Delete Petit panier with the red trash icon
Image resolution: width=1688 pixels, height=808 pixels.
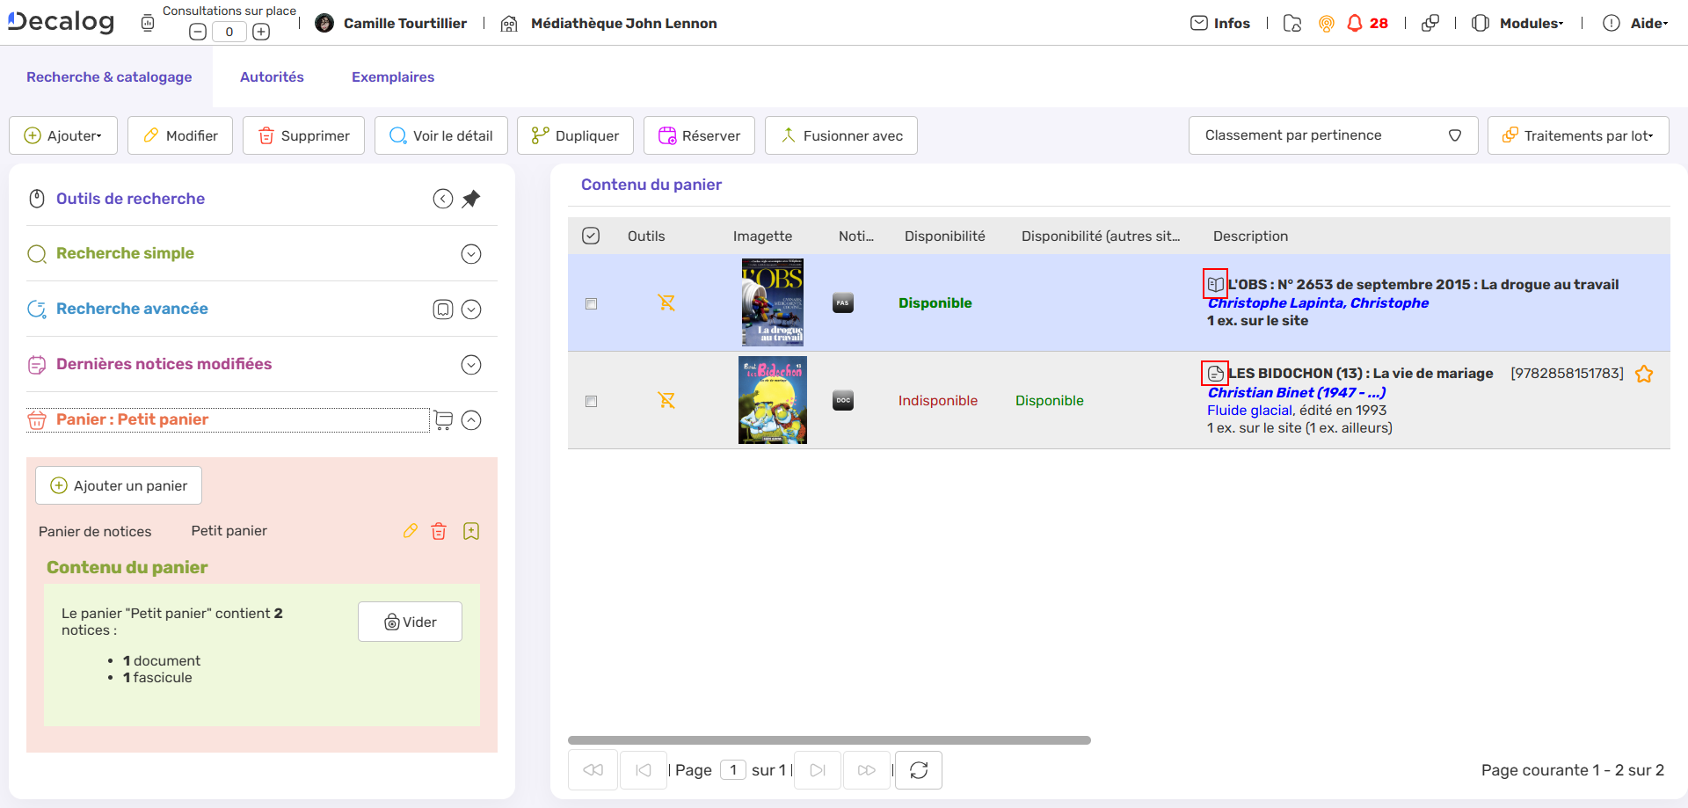coord(440,531)
